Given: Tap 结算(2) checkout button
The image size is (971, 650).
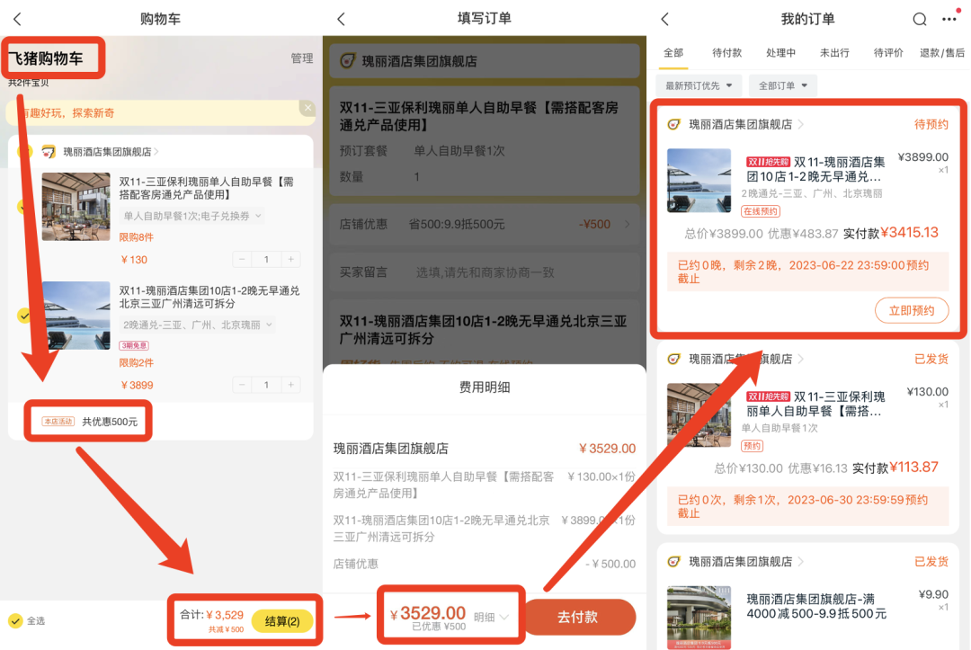Looking at the screenshot, I should (x=282, y=621).
